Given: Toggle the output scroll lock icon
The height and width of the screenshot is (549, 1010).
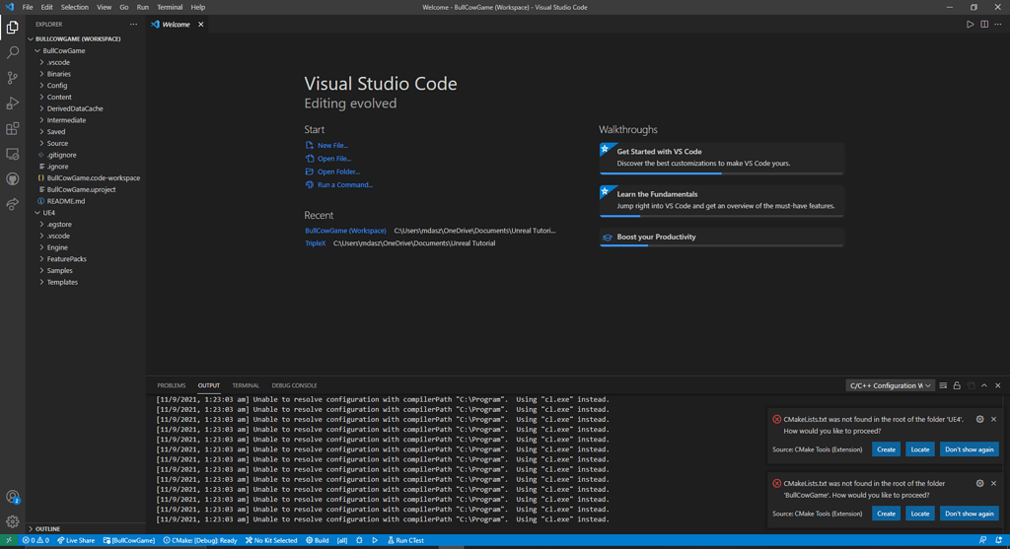Looking at the screenshot, I should pyautogui.click(x=957, y=385).
